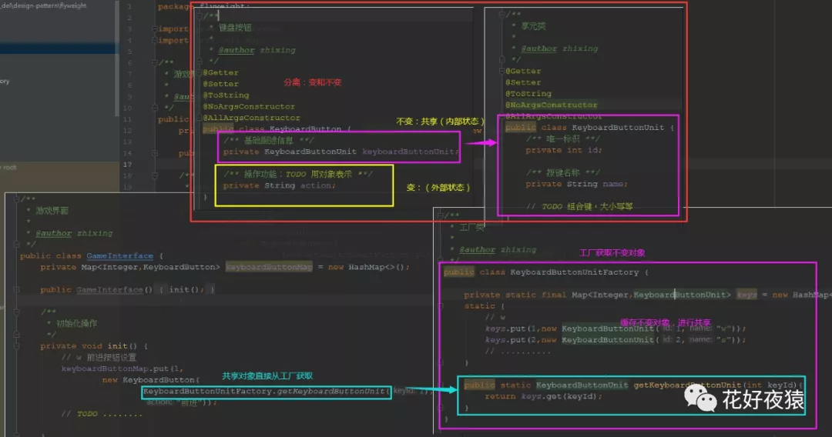Click 'private String action;' field
This screenshot has height=437, width=832.
coord(280,185)
